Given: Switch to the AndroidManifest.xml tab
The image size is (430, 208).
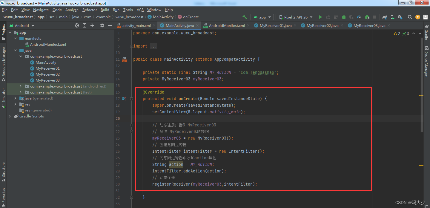Looking at the screenshot, I should [227, 25].
